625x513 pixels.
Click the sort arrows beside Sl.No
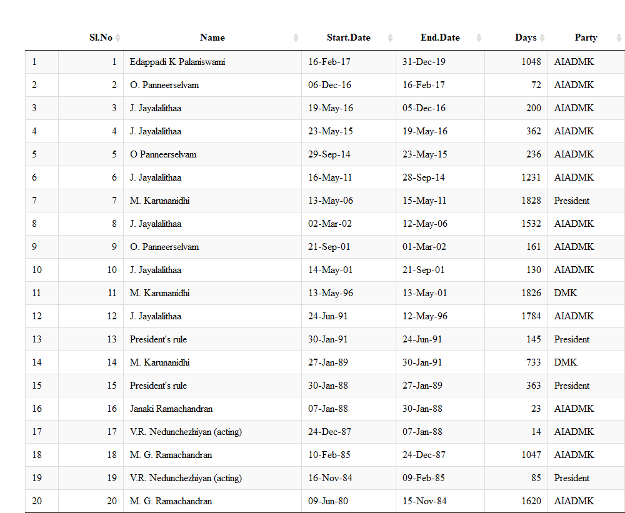[x=118, y=38]
